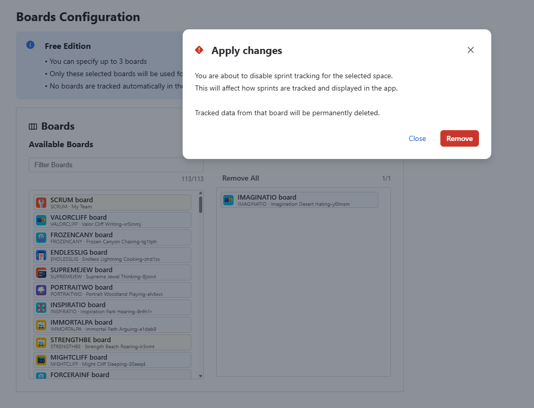Image resolution: width=534 pixels, height=408 pixels.
Task: Select the INSPIRATIO board entry
Action: click(112, 308)
